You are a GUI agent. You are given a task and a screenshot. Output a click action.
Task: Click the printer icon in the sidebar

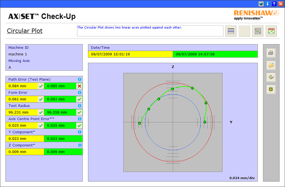pyautogui.click(x=271, y=53)
